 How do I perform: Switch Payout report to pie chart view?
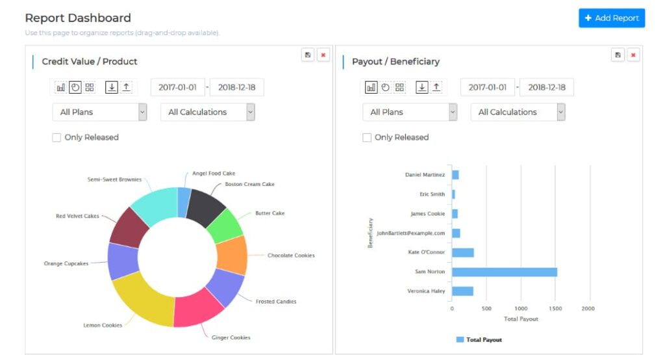pos(385,87)
